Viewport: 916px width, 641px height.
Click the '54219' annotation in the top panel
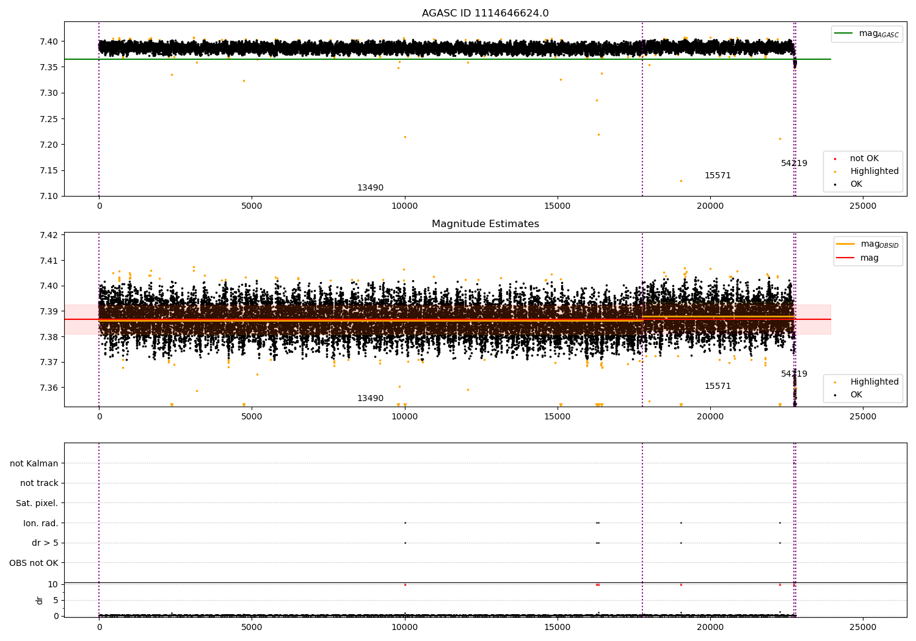(794, 164)
